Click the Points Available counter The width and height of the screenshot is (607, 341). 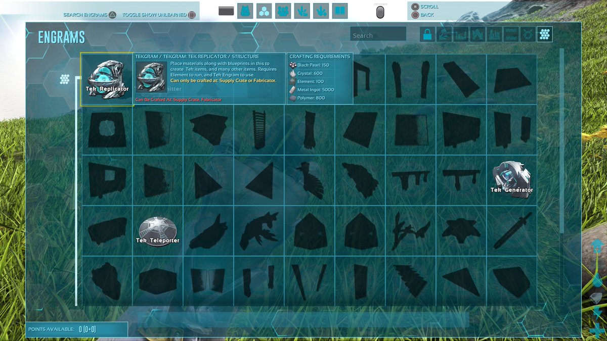click(77, 329)
